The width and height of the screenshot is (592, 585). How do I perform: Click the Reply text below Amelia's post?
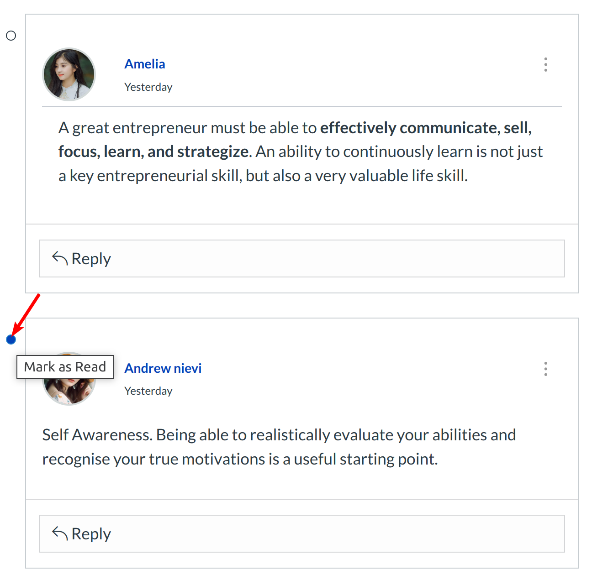click(x=91, y=259)
